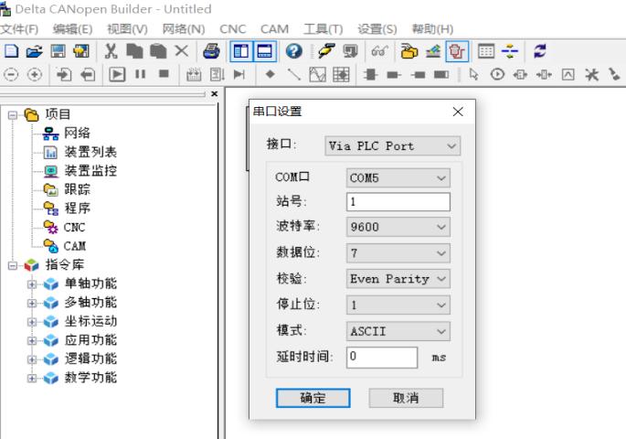626x439 pixels.
Task: Click the Delete X toolbar icon
Action: pyautogui.click(x=182, y=51)
